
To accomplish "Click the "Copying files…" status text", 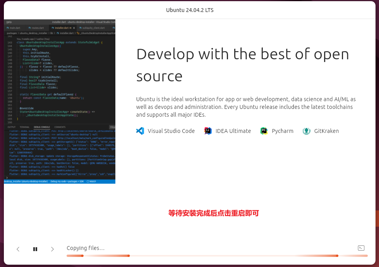I will pyautogui.click(x=86, y=248).
